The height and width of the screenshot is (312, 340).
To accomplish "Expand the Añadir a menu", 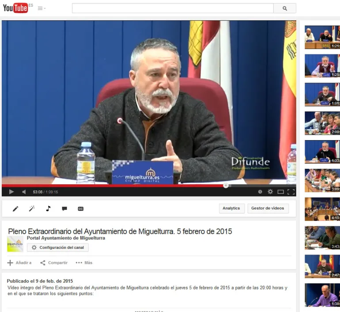I will (x=19, y=263).
